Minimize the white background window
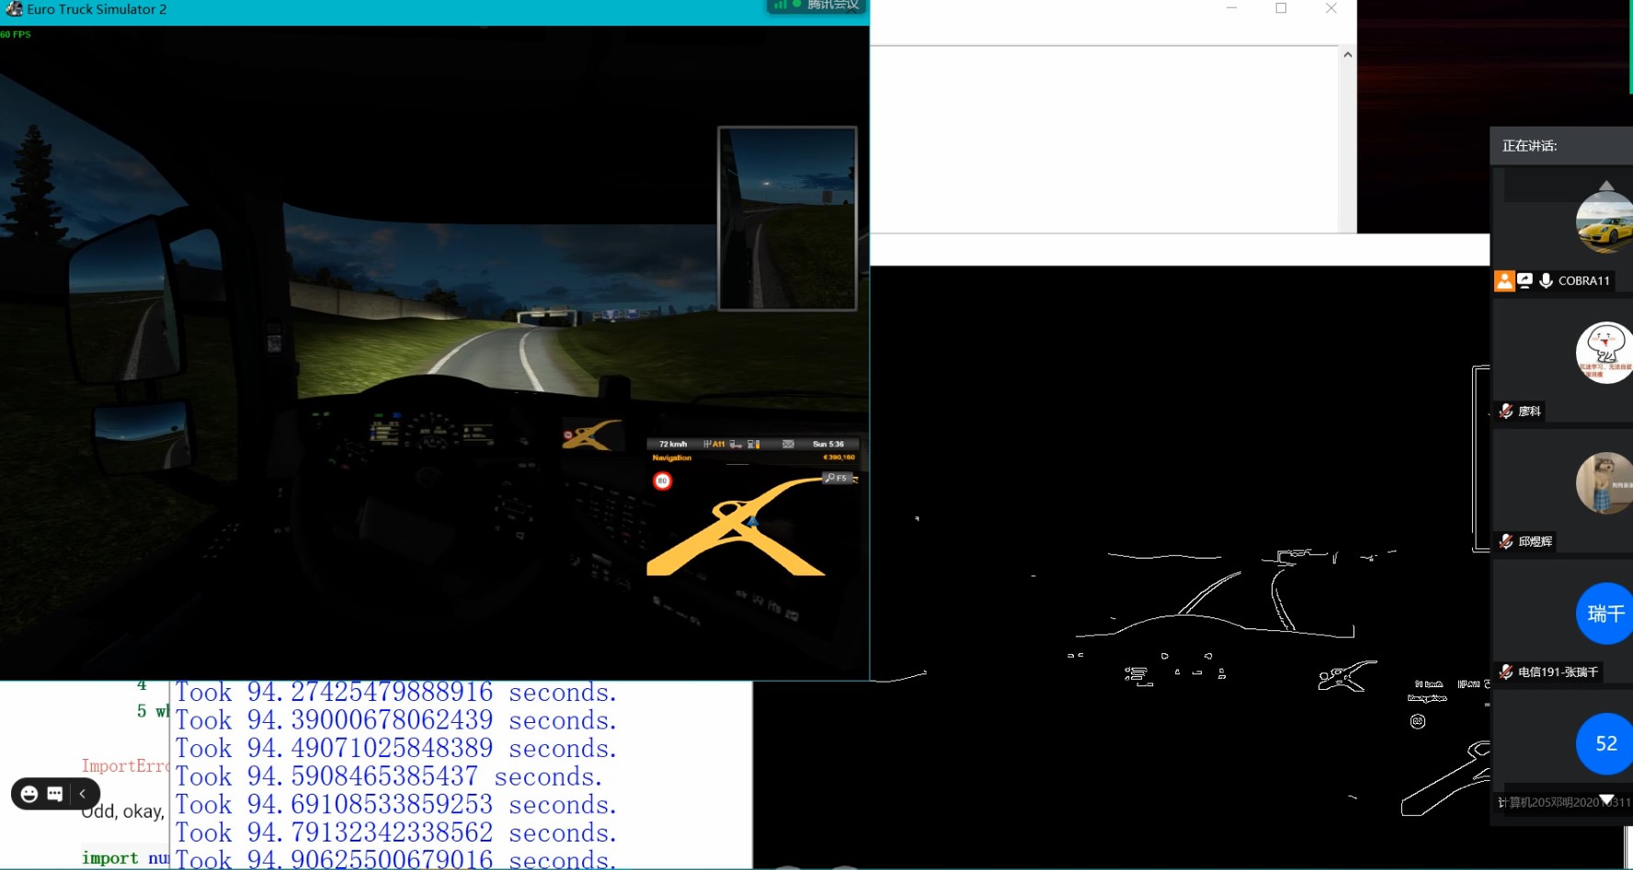 coord(1231,8)
